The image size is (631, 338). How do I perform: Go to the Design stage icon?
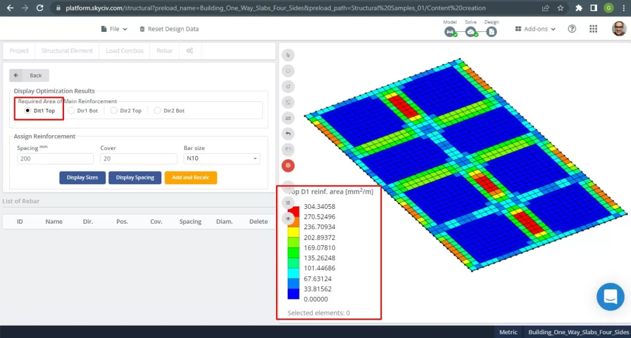point(491,32)
